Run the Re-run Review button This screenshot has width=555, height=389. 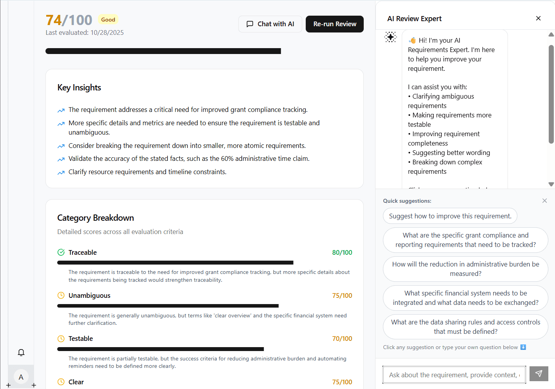[x=334, y=24]
